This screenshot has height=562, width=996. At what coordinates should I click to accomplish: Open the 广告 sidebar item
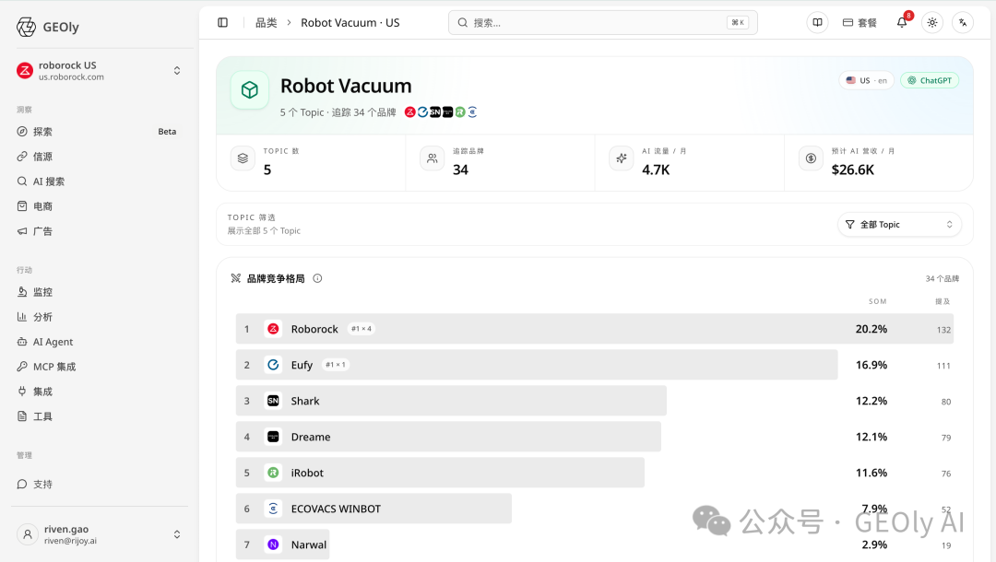tap(98, 231)
